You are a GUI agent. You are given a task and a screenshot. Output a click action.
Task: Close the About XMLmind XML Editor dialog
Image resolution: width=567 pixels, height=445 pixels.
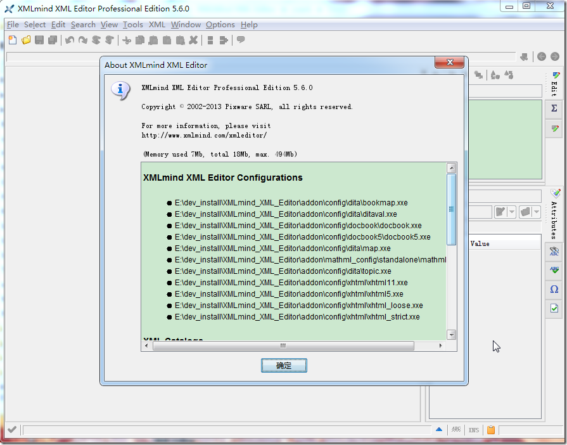tap(449, 62)
